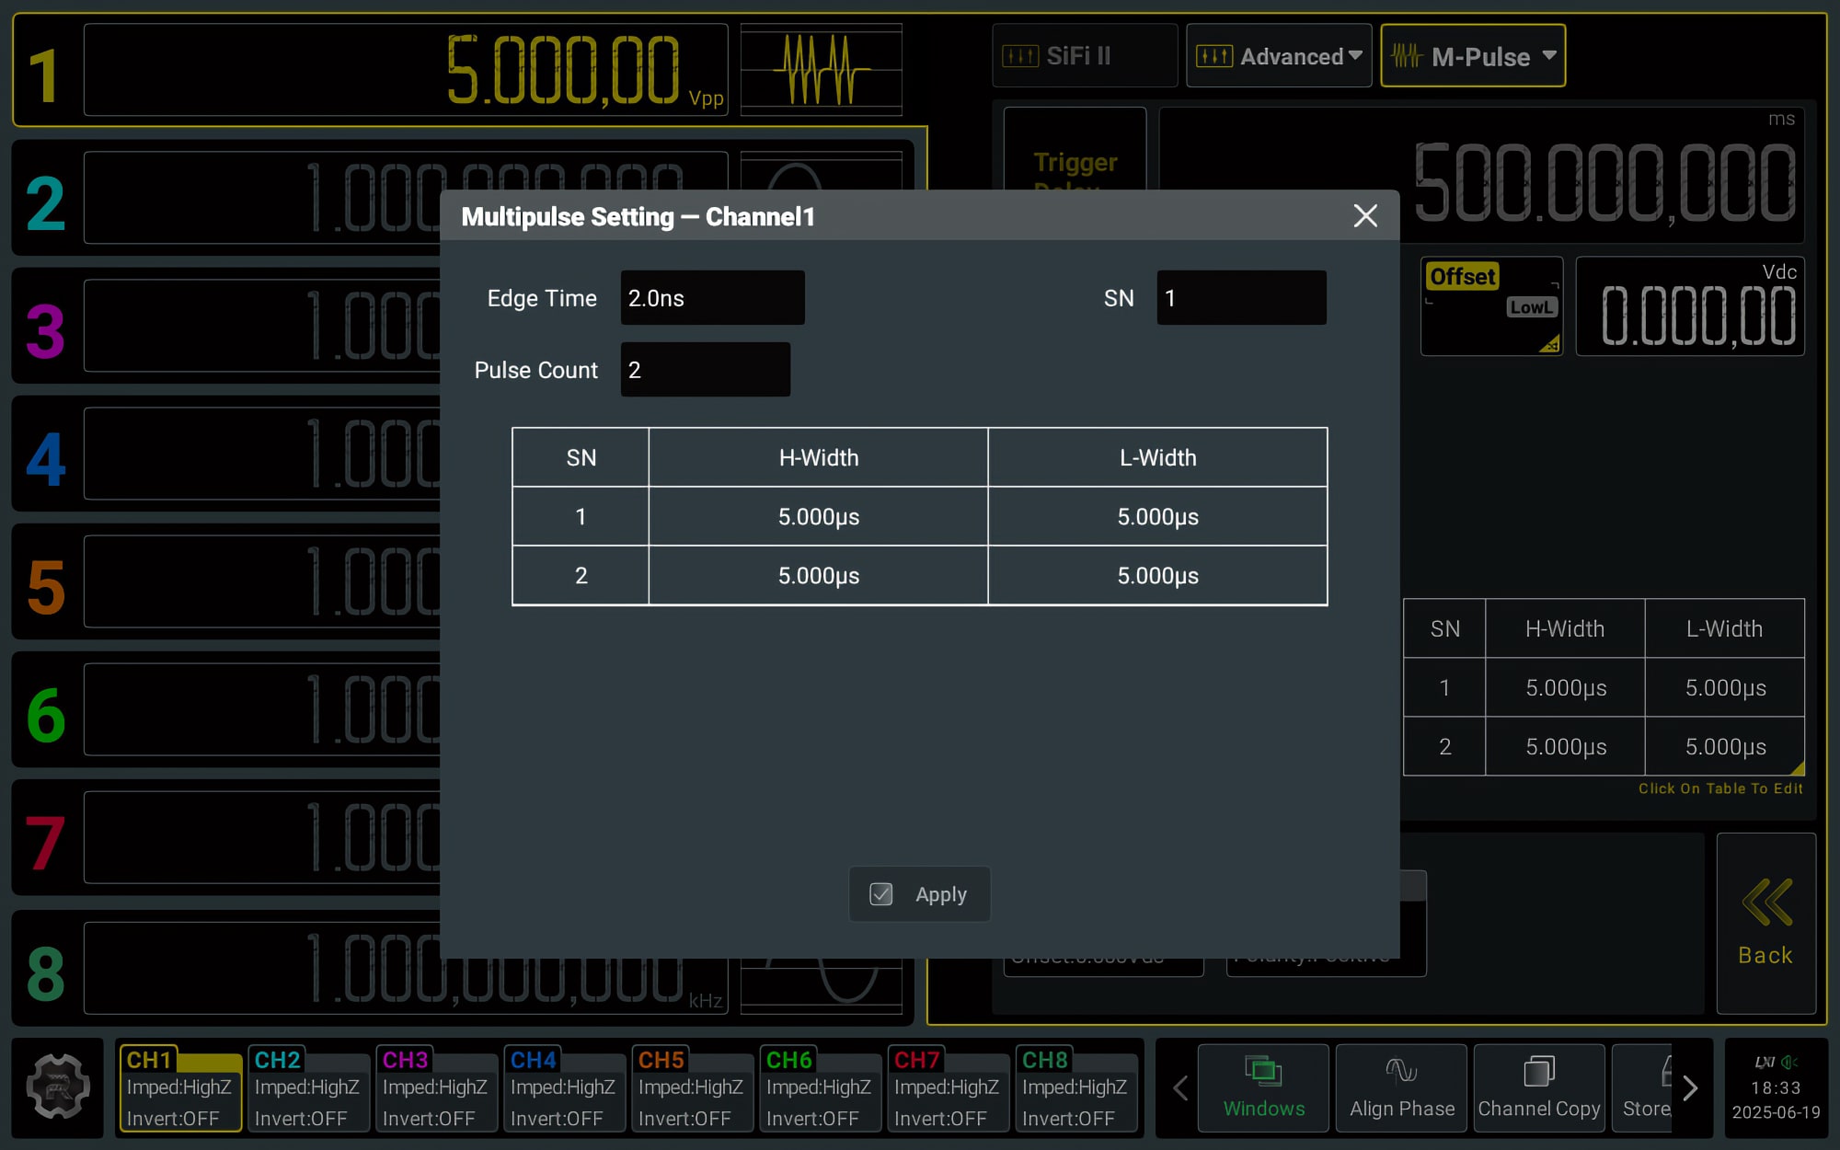Click the speaker sound icon

pyautogui.click(x=1789, y=1062)
